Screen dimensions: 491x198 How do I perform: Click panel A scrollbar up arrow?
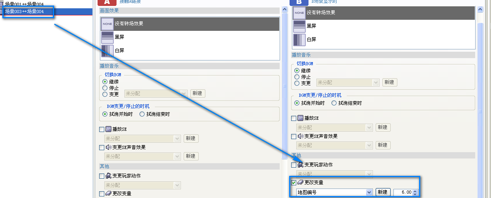coord(284,9)
